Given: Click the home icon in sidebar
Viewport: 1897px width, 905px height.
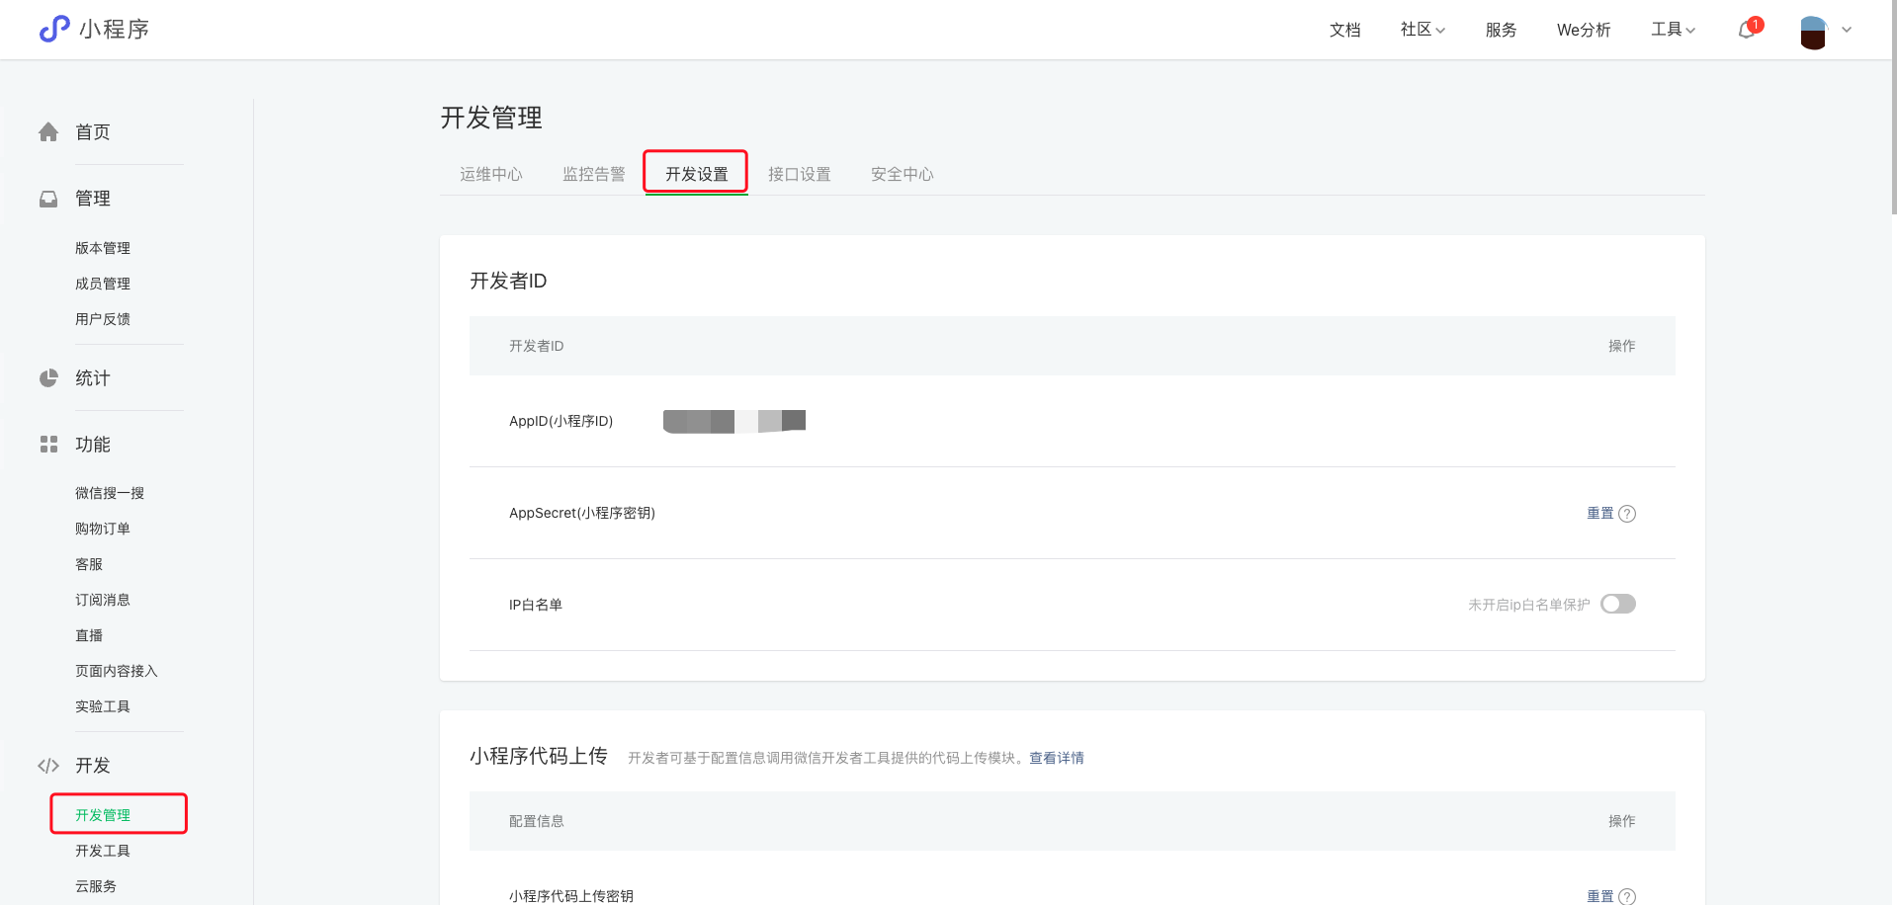Looking at the screenshot, I should [48, 132].
